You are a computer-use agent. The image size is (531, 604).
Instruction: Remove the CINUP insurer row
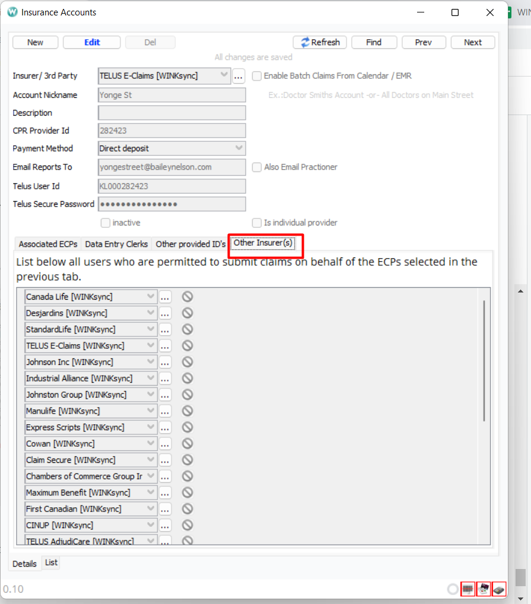187,525
